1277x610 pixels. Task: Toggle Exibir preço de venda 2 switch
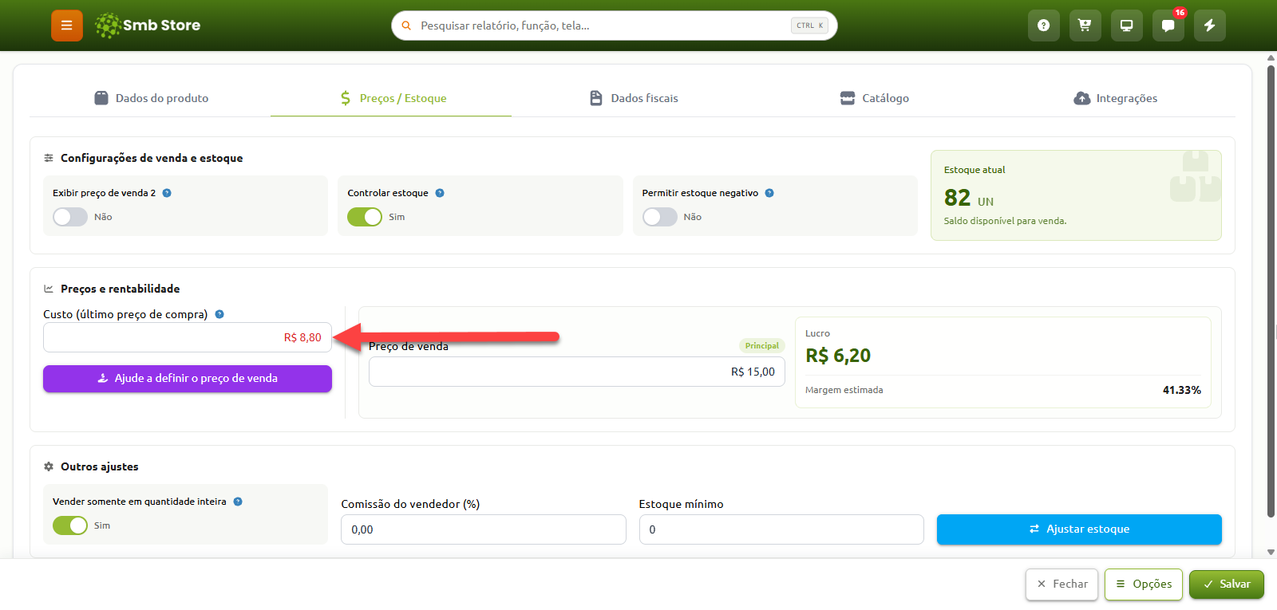(70, 217)
